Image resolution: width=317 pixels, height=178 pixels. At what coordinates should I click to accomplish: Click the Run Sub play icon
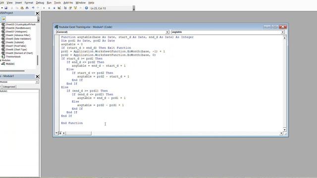44,8
